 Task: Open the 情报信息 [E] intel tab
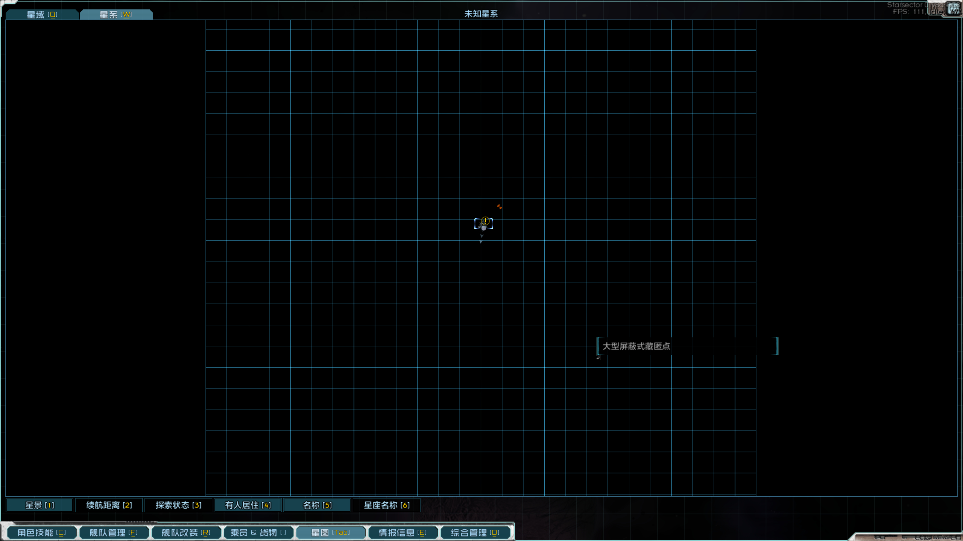pos(403,533)
